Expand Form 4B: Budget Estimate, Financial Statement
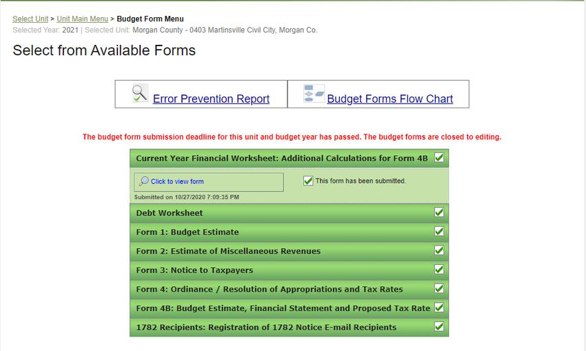Image resolution: width=586 pixels, height=351 pixels. point(289,308)
